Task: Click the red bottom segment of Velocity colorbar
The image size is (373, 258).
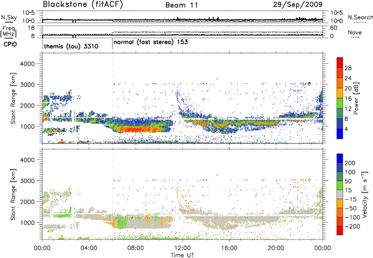Action: point(340,231)
